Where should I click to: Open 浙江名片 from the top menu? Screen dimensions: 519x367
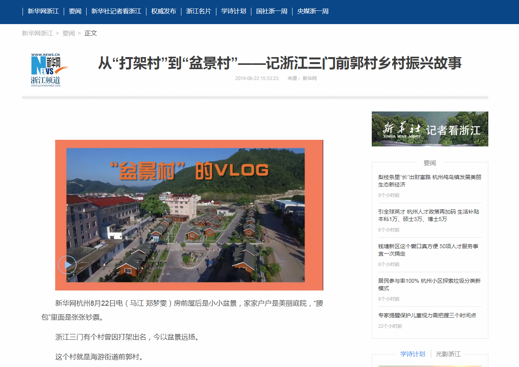click(199, 11)
